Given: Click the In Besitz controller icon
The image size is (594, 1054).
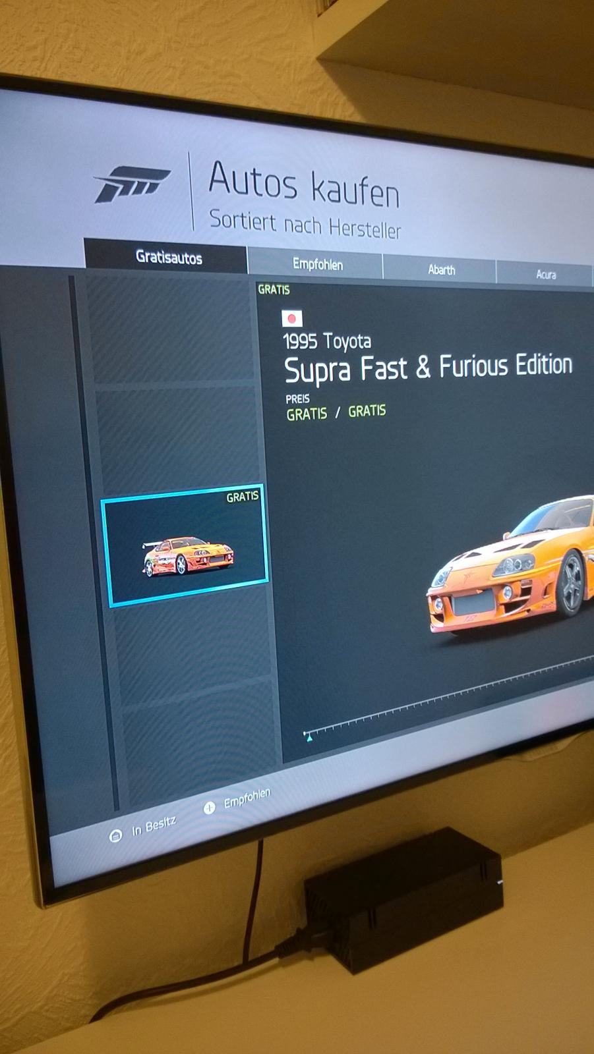Looking at the screenshot, I should (115, 837).
